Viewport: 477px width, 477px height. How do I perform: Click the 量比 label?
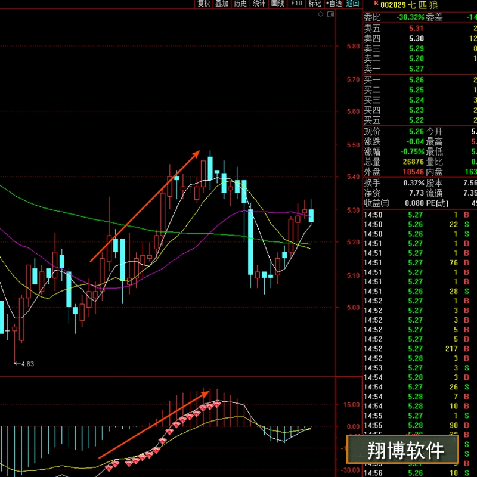click(x=434, y=162)
